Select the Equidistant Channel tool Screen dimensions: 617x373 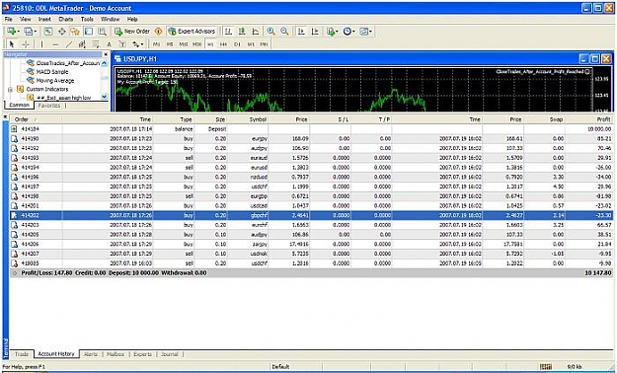82,44
